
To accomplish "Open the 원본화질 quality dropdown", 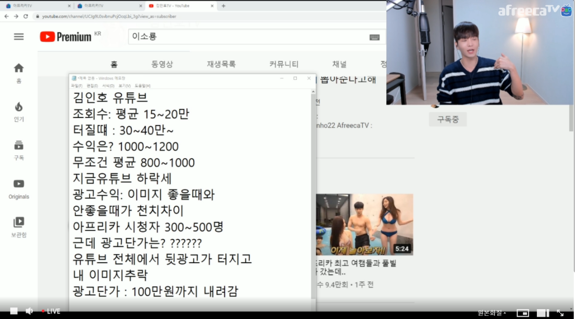I will pyautogui.click(x=492, y=313).
